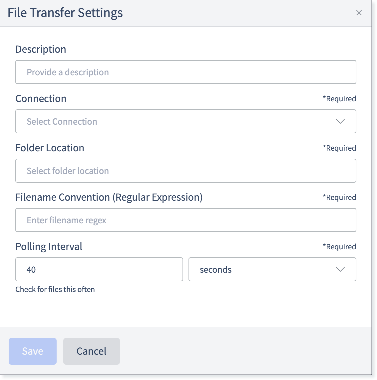Focus the Select folder location field
The width and height of the screenshot is (377, 380).
[x=186, y=171]
